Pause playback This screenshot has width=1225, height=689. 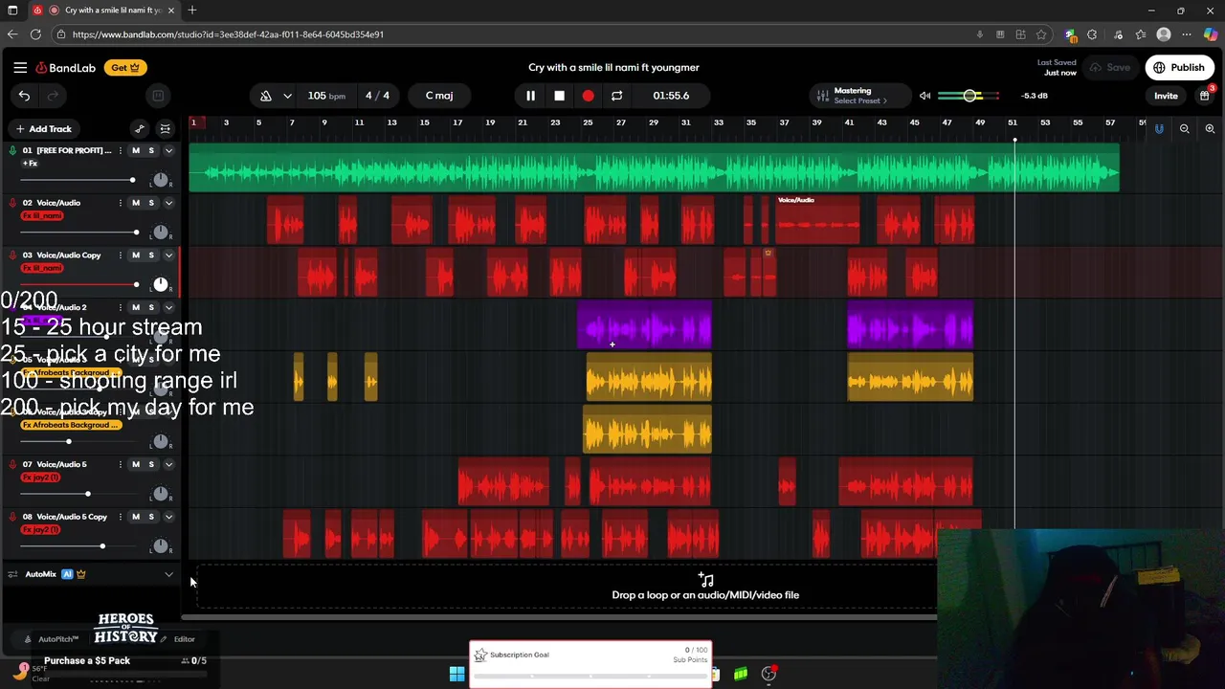(530, 96)
